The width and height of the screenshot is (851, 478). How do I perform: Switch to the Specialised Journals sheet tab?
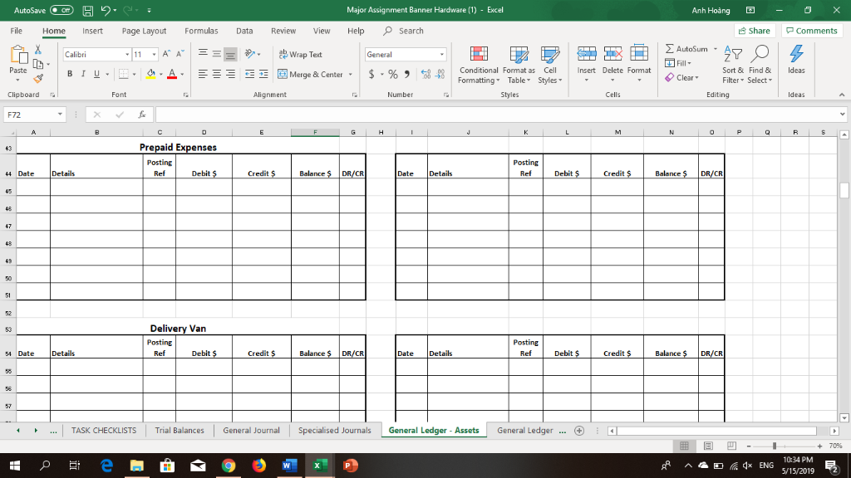[336, 430]
